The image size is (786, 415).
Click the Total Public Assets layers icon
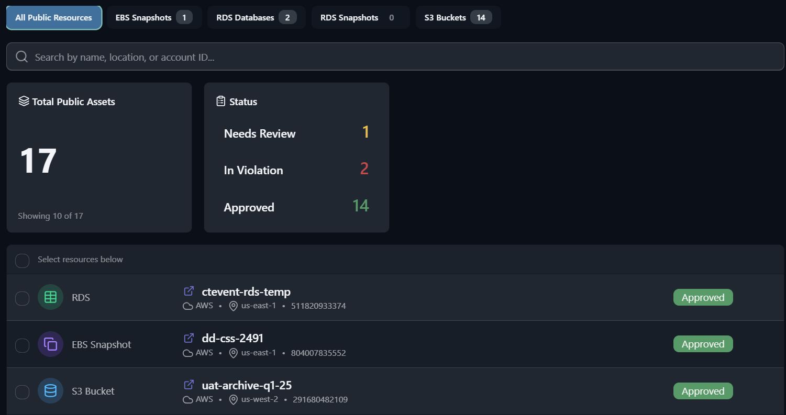coord(24,101)
